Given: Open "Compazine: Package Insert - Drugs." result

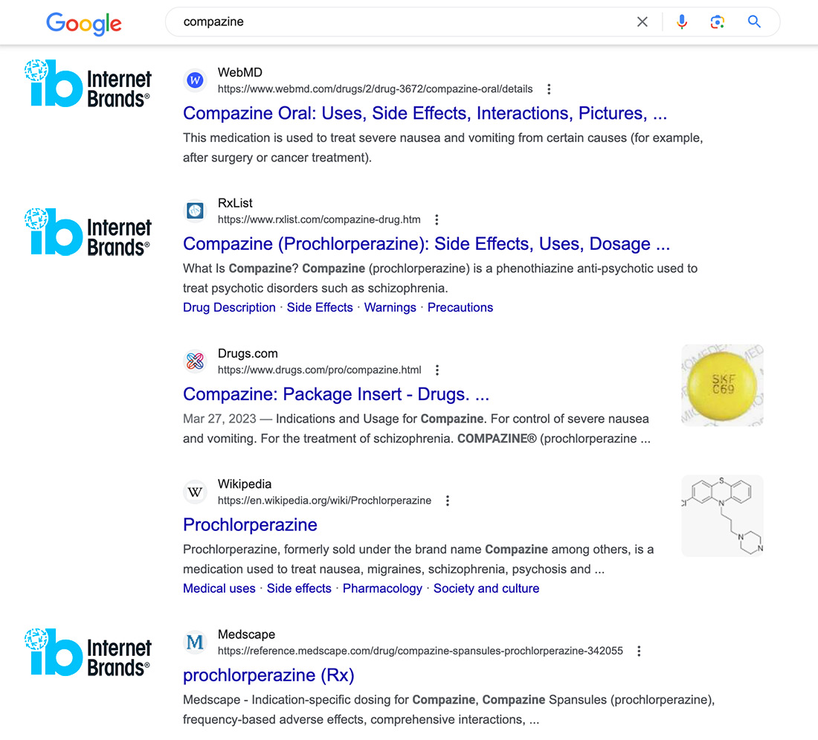Looking at the screenshot, I should click(x=336, y=394).
